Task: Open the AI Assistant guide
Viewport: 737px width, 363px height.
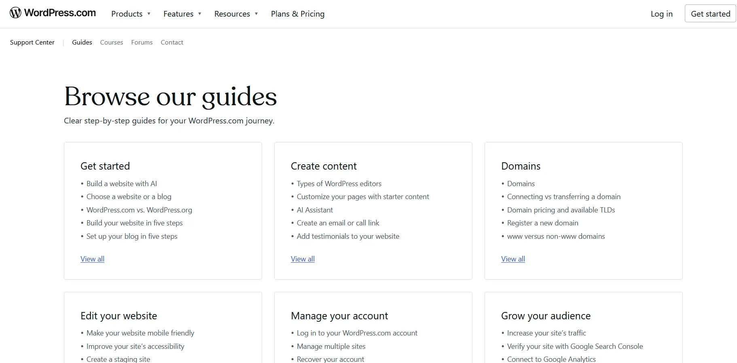Action: click(x=315, y=210)
